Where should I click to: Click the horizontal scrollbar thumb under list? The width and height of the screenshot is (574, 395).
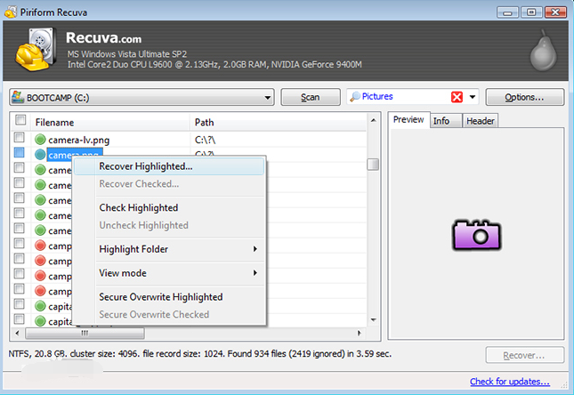pos(85,333)
